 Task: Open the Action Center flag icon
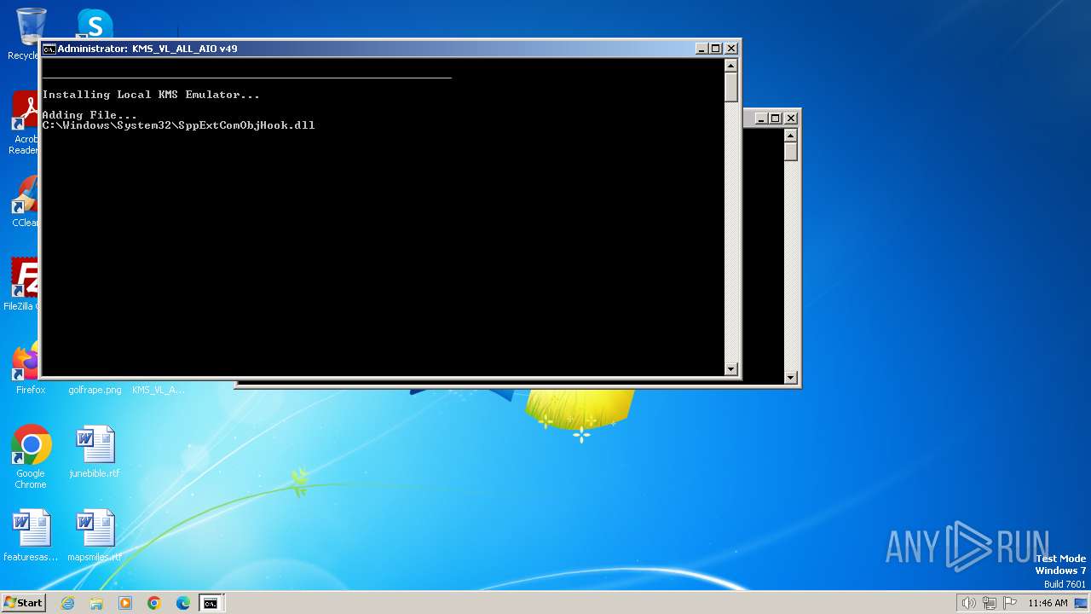coord(1010,603)
